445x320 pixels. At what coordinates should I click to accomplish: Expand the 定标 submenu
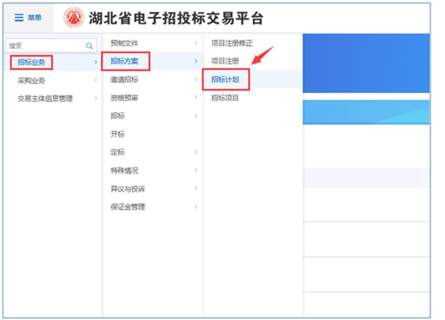(x=195, y=152)
